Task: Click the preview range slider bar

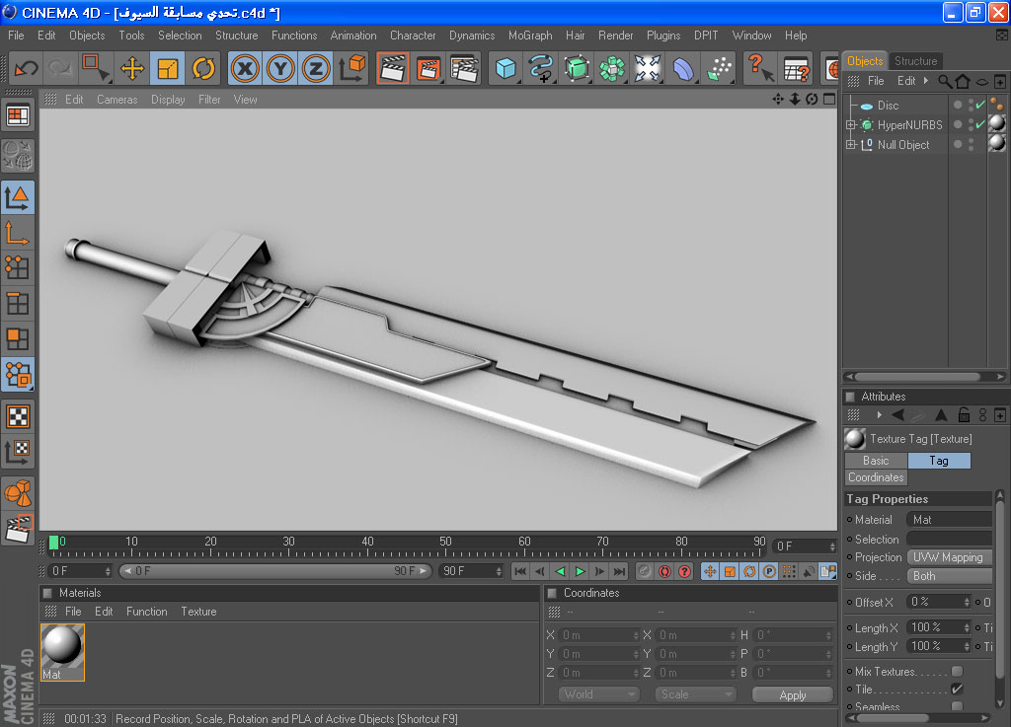Action: (274, 571)
